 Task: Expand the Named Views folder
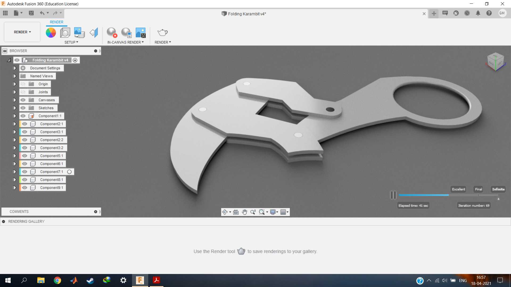(x=15, y=76)
